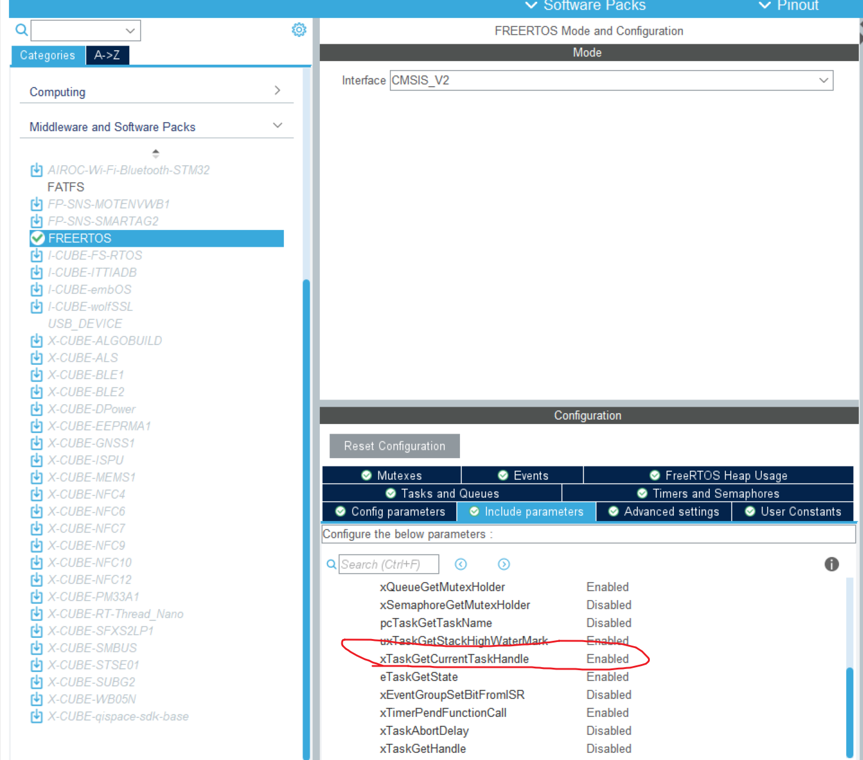Open the parameter info icon

tap(831, 564)
